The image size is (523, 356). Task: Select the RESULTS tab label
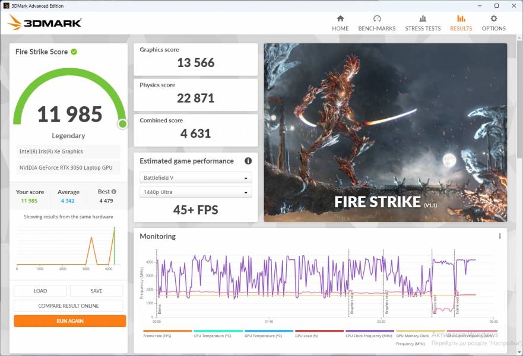pyautogui.click(x=461, y=28)
